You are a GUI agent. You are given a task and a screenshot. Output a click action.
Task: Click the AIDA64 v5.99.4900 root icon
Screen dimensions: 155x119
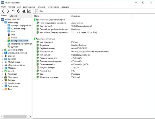click(x=3, y=19)
